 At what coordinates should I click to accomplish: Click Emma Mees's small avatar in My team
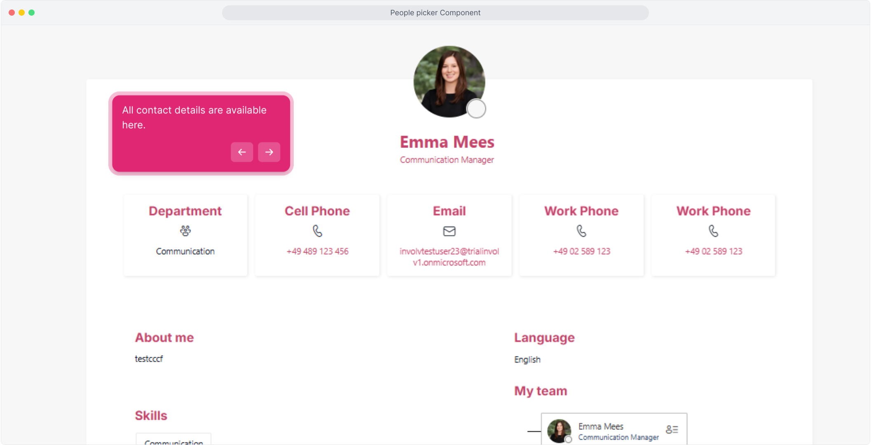coord(559,431)
